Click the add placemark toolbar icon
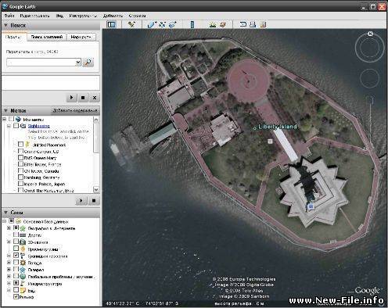 click(132, 24)
